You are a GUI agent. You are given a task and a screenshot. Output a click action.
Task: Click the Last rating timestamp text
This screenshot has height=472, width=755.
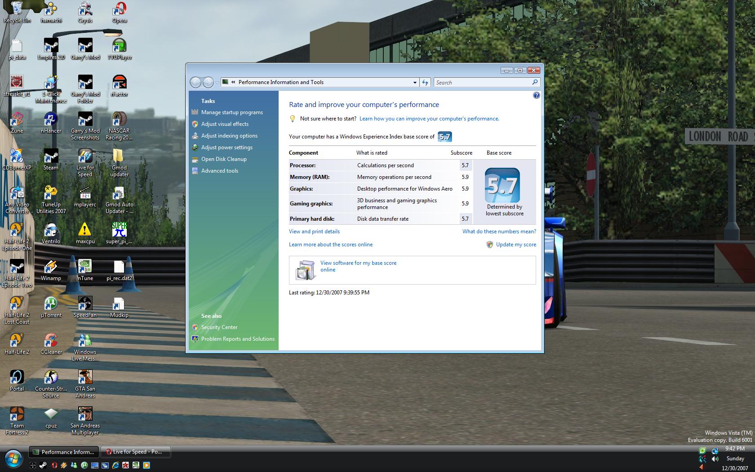click(329, 293)
